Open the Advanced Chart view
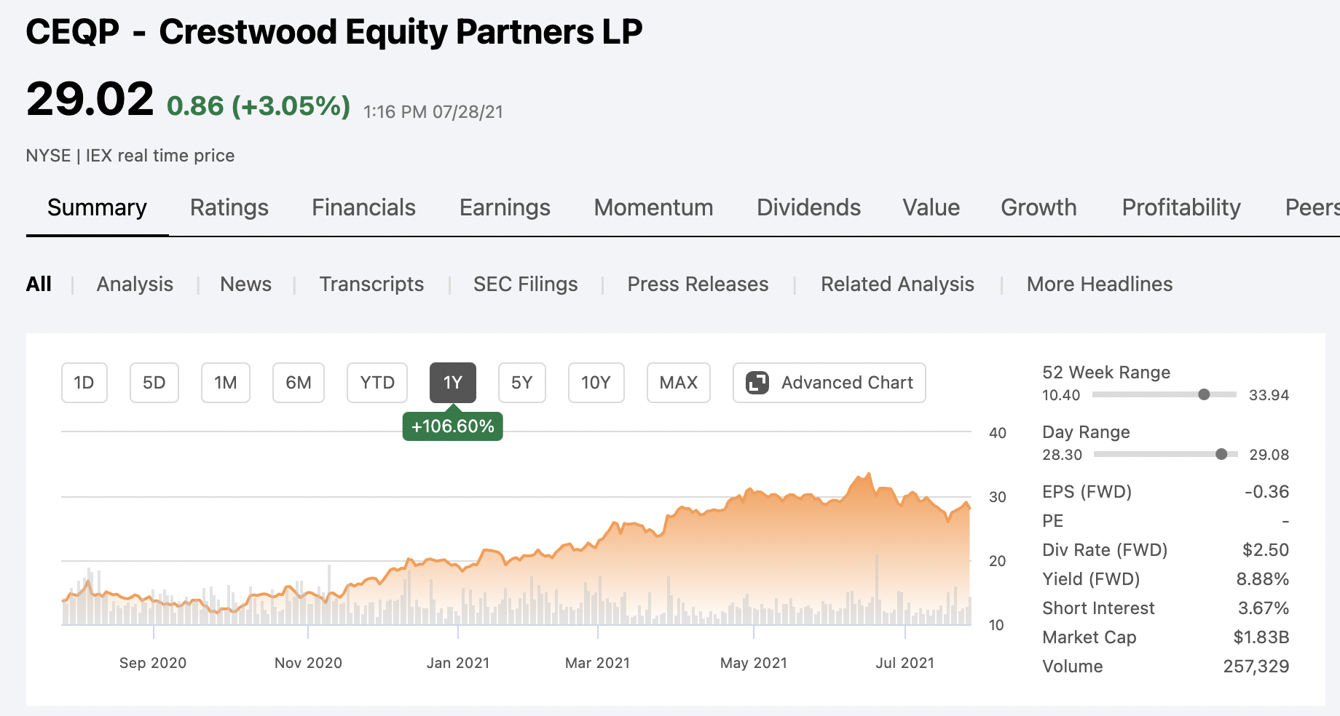This screenshot has width=1340, height=716. pos(828,382)
